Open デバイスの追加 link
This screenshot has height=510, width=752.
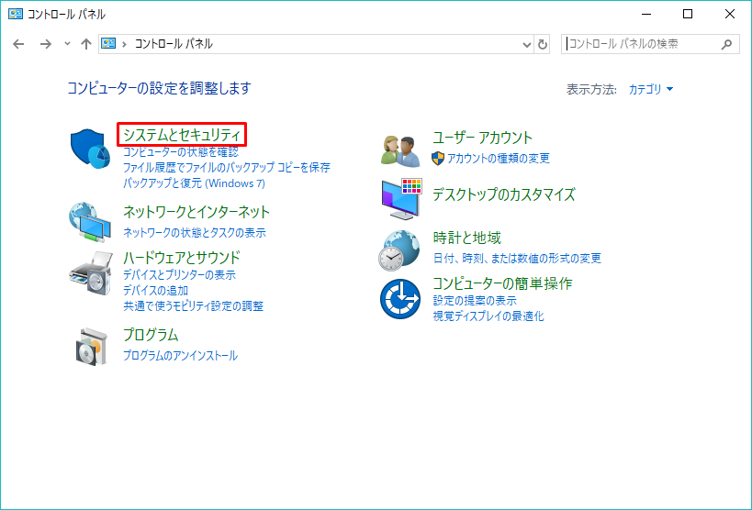coord(156,291)
